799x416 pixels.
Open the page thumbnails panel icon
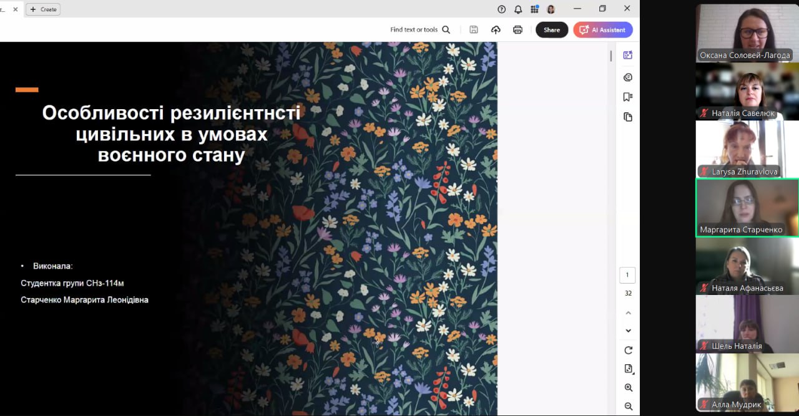[628, 117]
